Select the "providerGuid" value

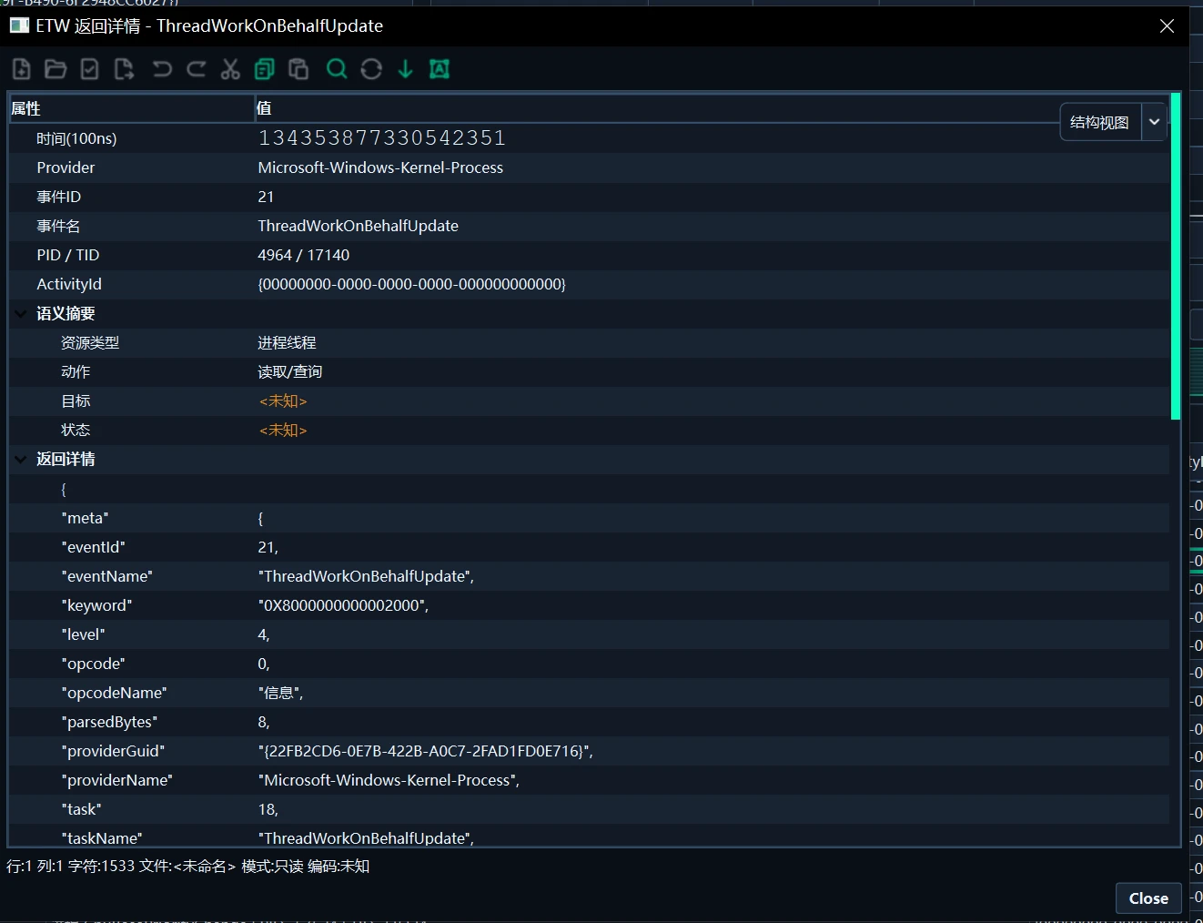pyautogui.click(x=425, y=751)
